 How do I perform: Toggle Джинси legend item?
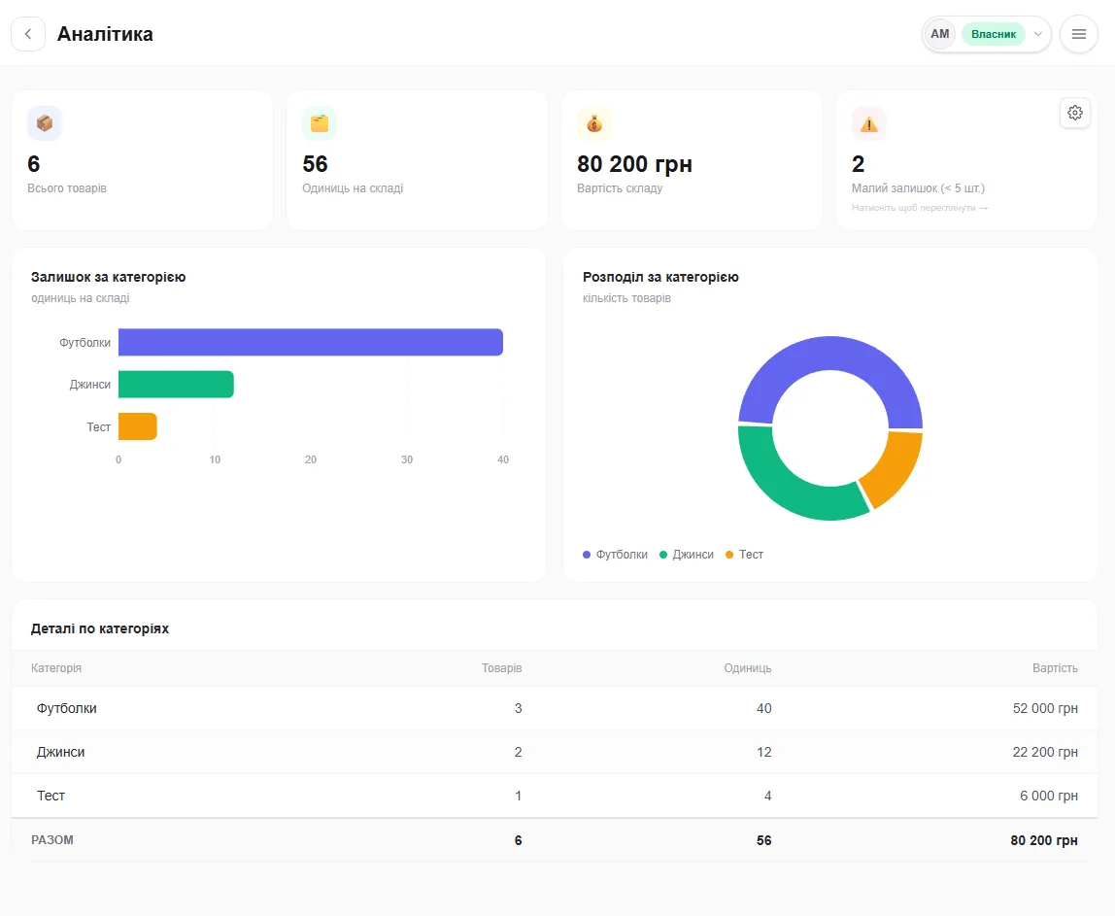(687, 555)
